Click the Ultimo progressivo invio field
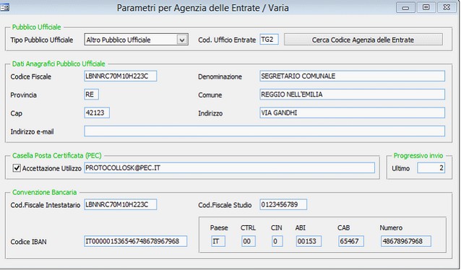This screenshot has height=270, width=461. (x=431, y=168)
